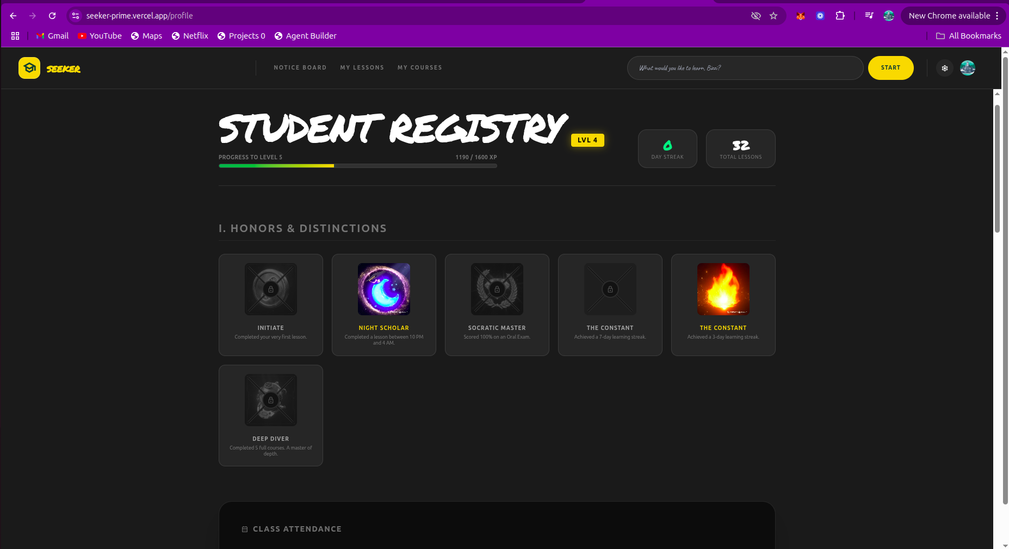Open the Day Streak stat card

[667, 149]
